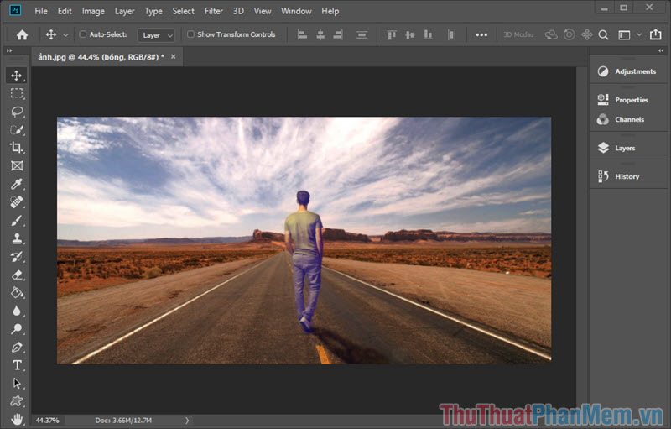Open the workspace switcher dropdown
The image size is (671, 429).
tap(639, 34)
